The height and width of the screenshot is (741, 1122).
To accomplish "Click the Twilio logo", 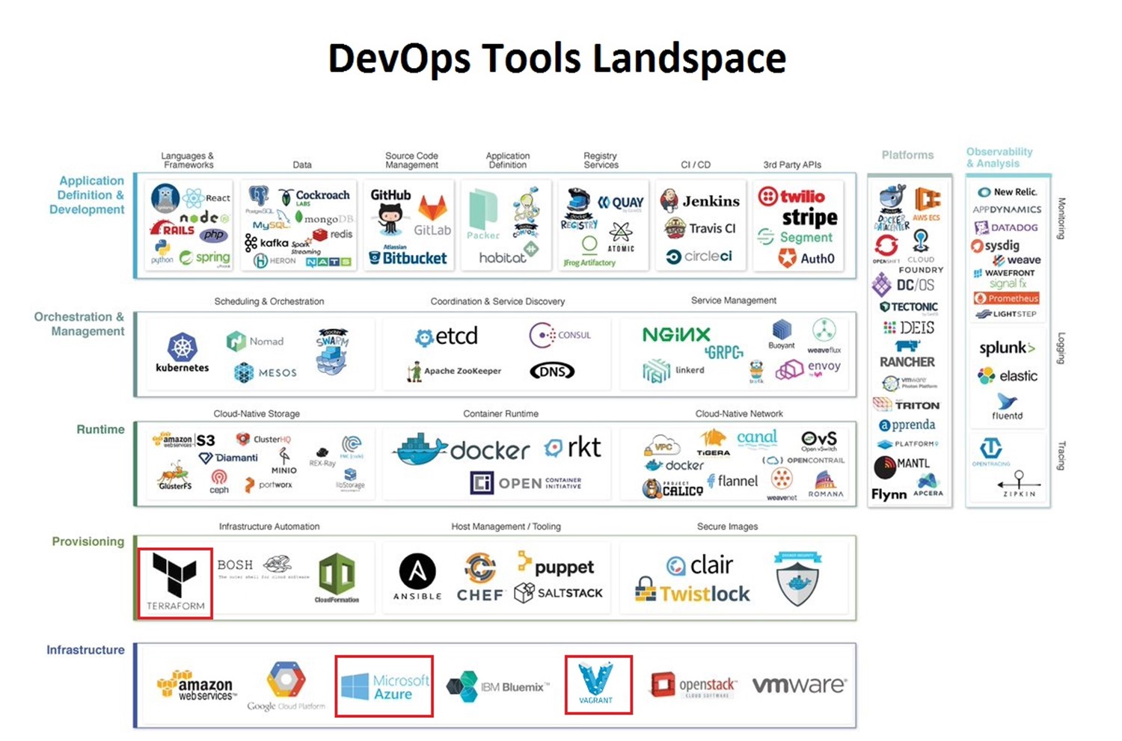I will pos(791,197).
